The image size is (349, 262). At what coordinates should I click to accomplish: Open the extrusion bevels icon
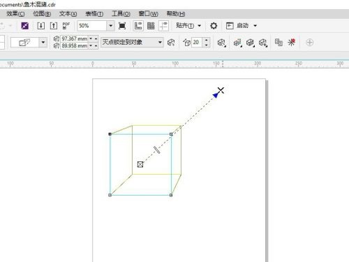[x=250, y=43]
